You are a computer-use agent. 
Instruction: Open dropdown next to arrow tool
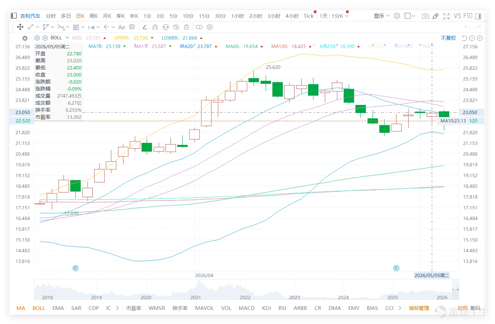[x=113, y=27]
